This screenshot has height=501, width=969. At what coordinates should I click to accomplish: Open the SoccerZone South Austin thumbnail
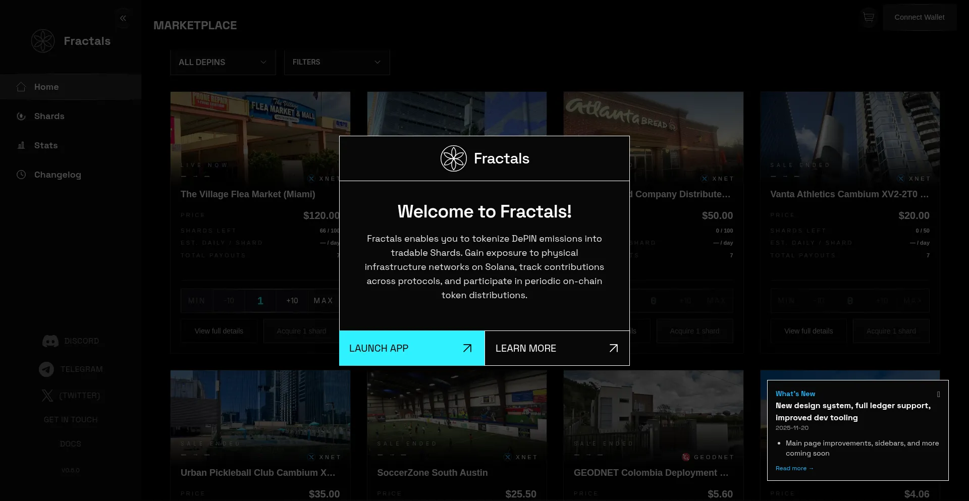(x=457, y=414)
